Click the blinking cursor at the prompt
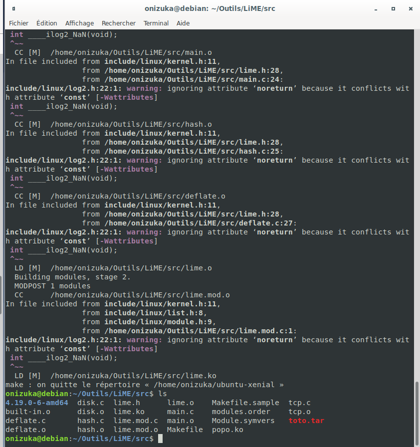Screen dimensions: 420x447 click(x=160, y=438)
